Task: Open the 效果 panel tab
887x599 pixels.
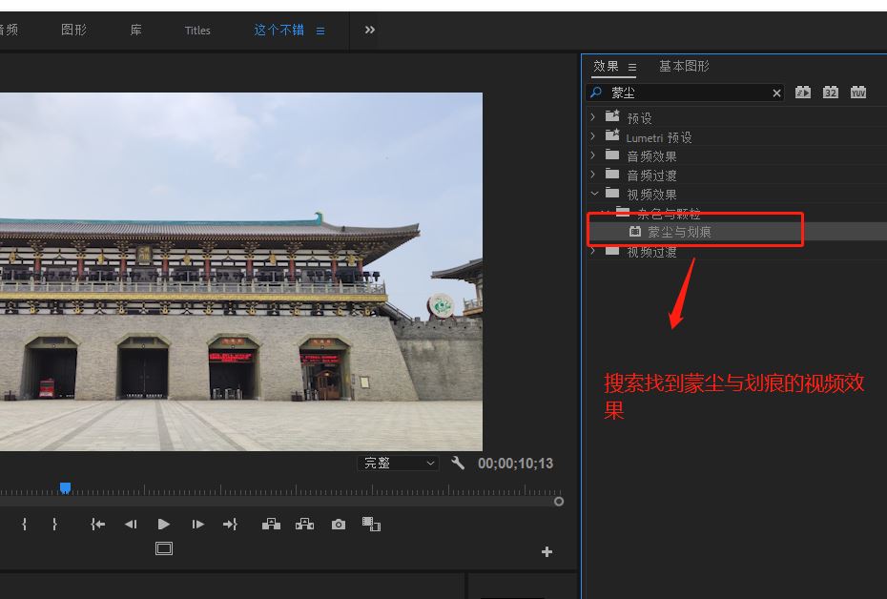Action: (606, 66)
